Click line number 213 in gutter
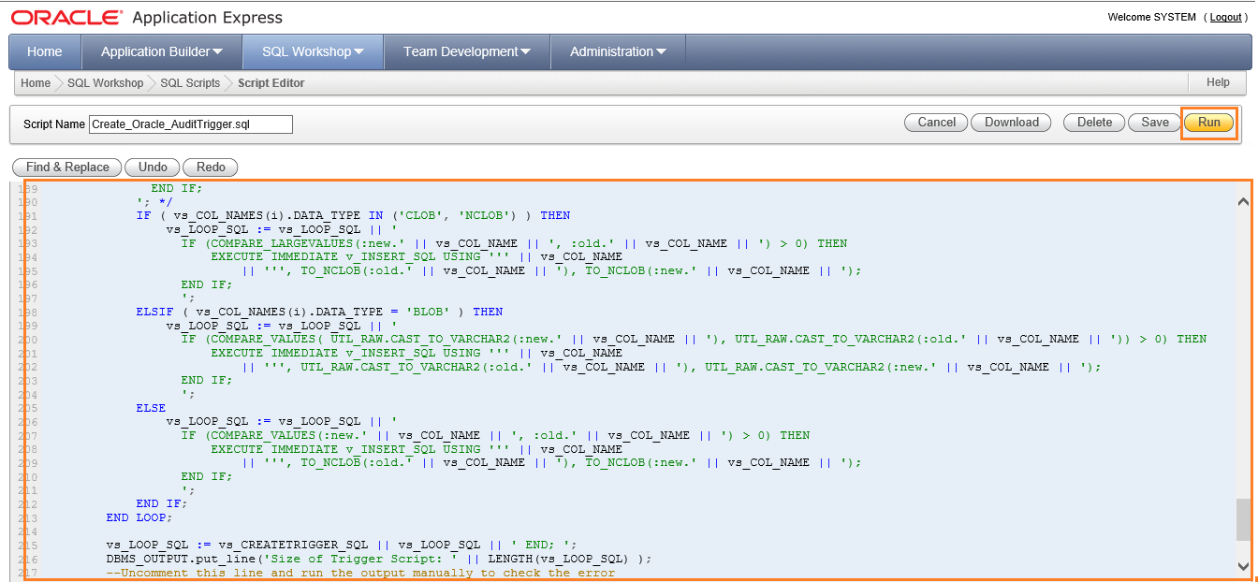Screen dimensions: 1258x582 pyautogui.click(x=28, y=517)
